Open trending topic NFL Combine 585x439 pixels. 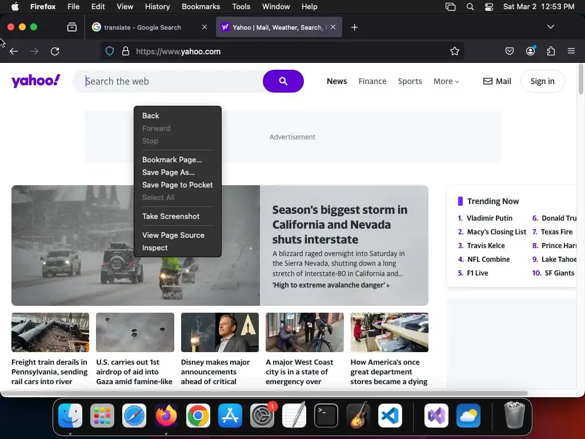pos(488,260)
